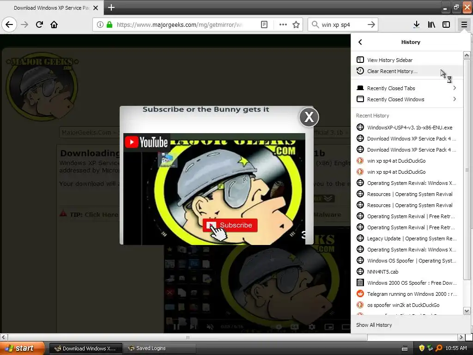Expand Recently Closed Tabs
Viewport: 473px width, 355px height.
407,88
